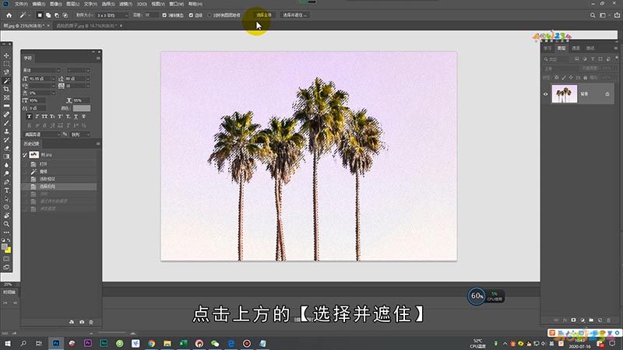Create a new layer icon in Layers panel

(x=600, y=320)
